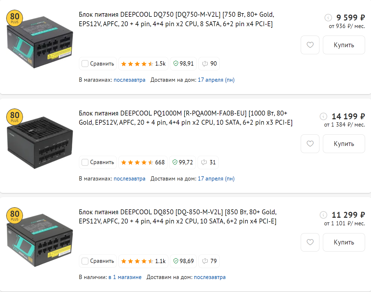The image size is (371, 292).
Task: Click 'в 1 магазине' availability link
Action: pyautogui.click(x=125, y=277)
